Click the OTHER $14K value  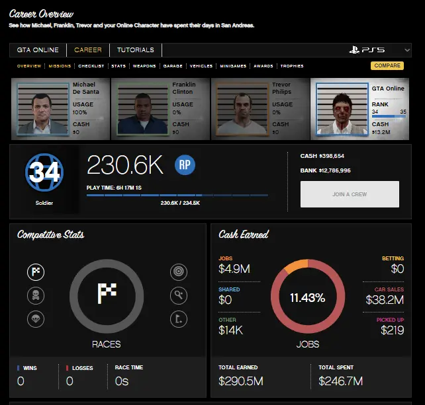pos(230,330)
